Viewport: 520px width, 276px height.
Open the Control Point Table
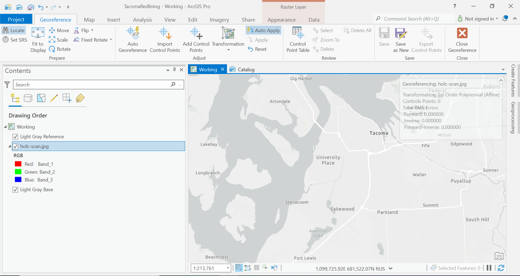point(298,40)
